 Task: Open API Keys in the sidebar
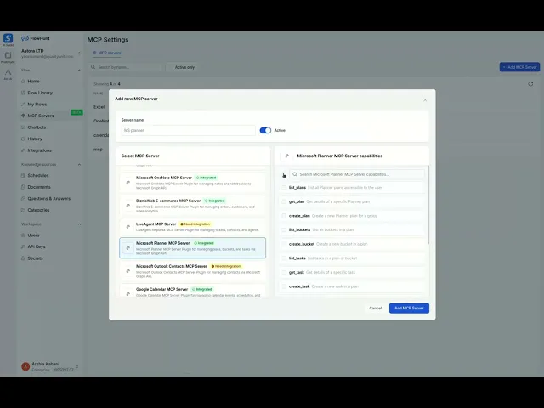[x=37, y=246]
